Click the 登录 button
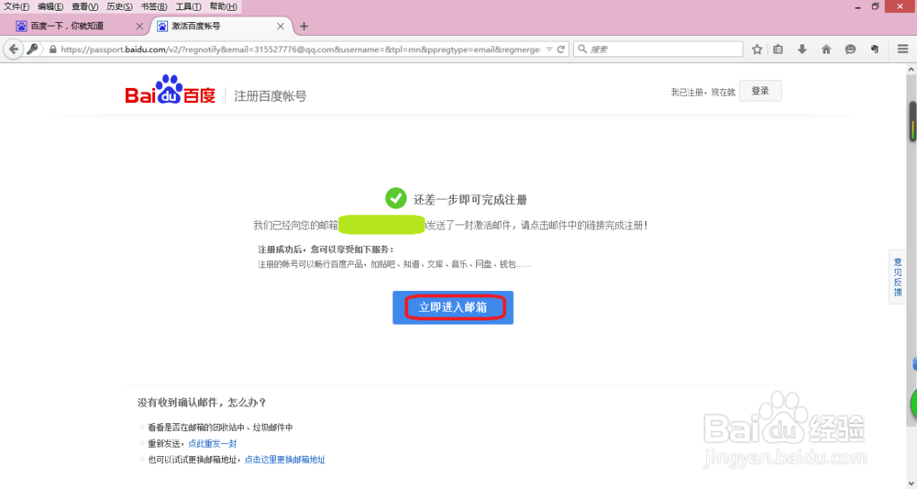 click(x=760, y=91)
